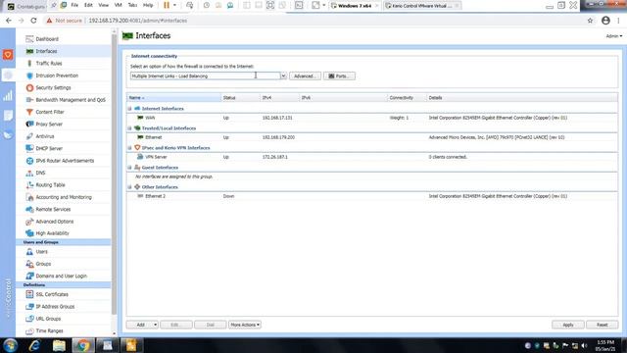Open IP Address Groups page
The height and width of the screenshot is (353, 627).
pos(55,307)
